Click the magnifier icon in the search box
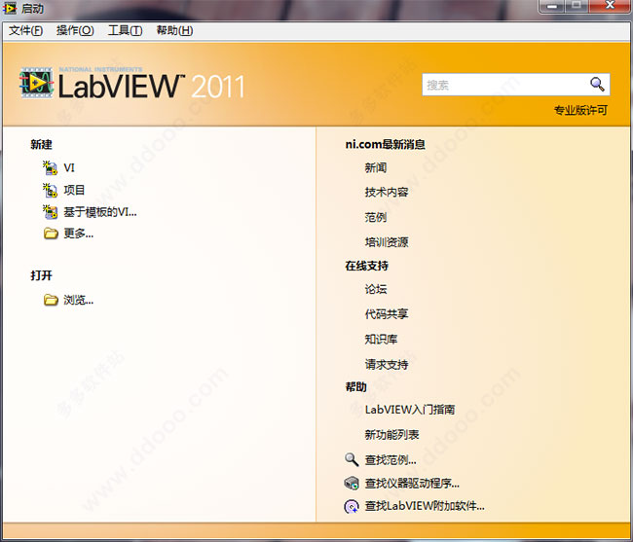This screenshot has width=633, height=542. 597,85
